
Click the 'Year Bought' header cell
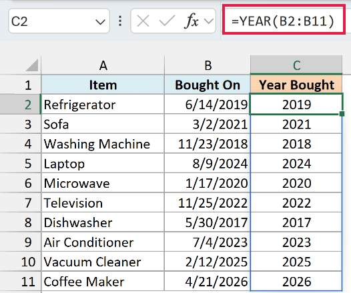tap(296, 85)
